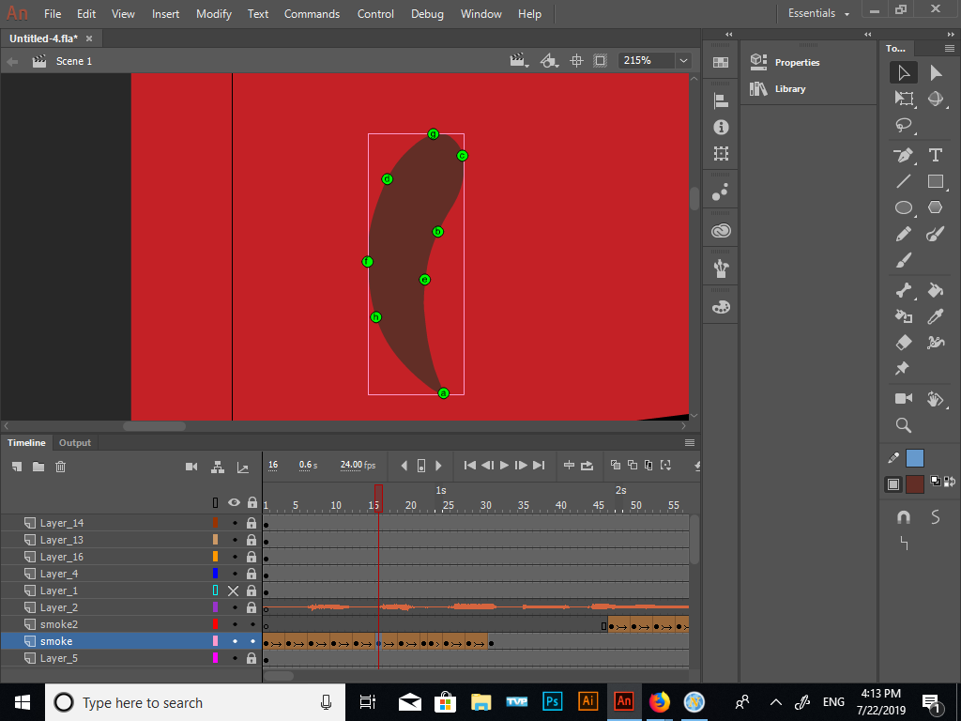Open the Essentials workspace dropdown
Screen dimensions: 961x721
point(816,13)
